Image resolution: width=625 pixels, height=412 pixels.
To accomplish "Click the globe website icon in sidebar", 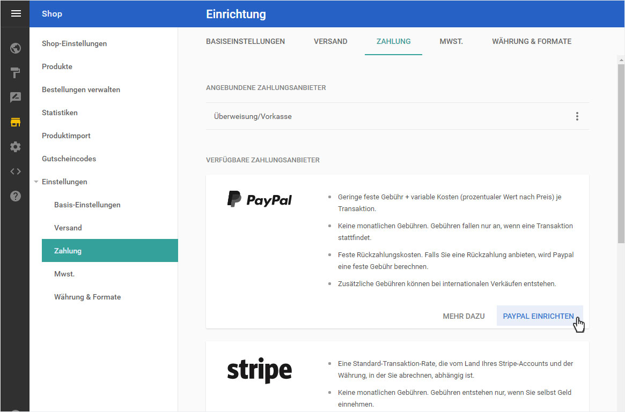I will click(16, 48).
